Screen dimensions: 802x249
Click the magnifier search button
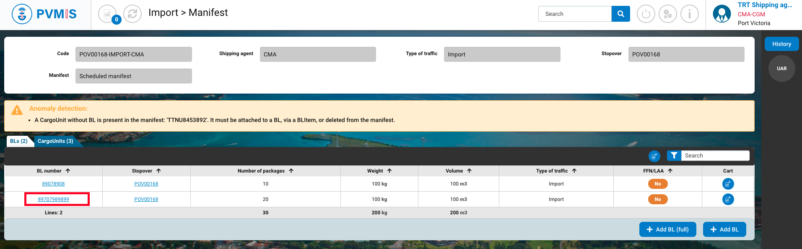620,14
